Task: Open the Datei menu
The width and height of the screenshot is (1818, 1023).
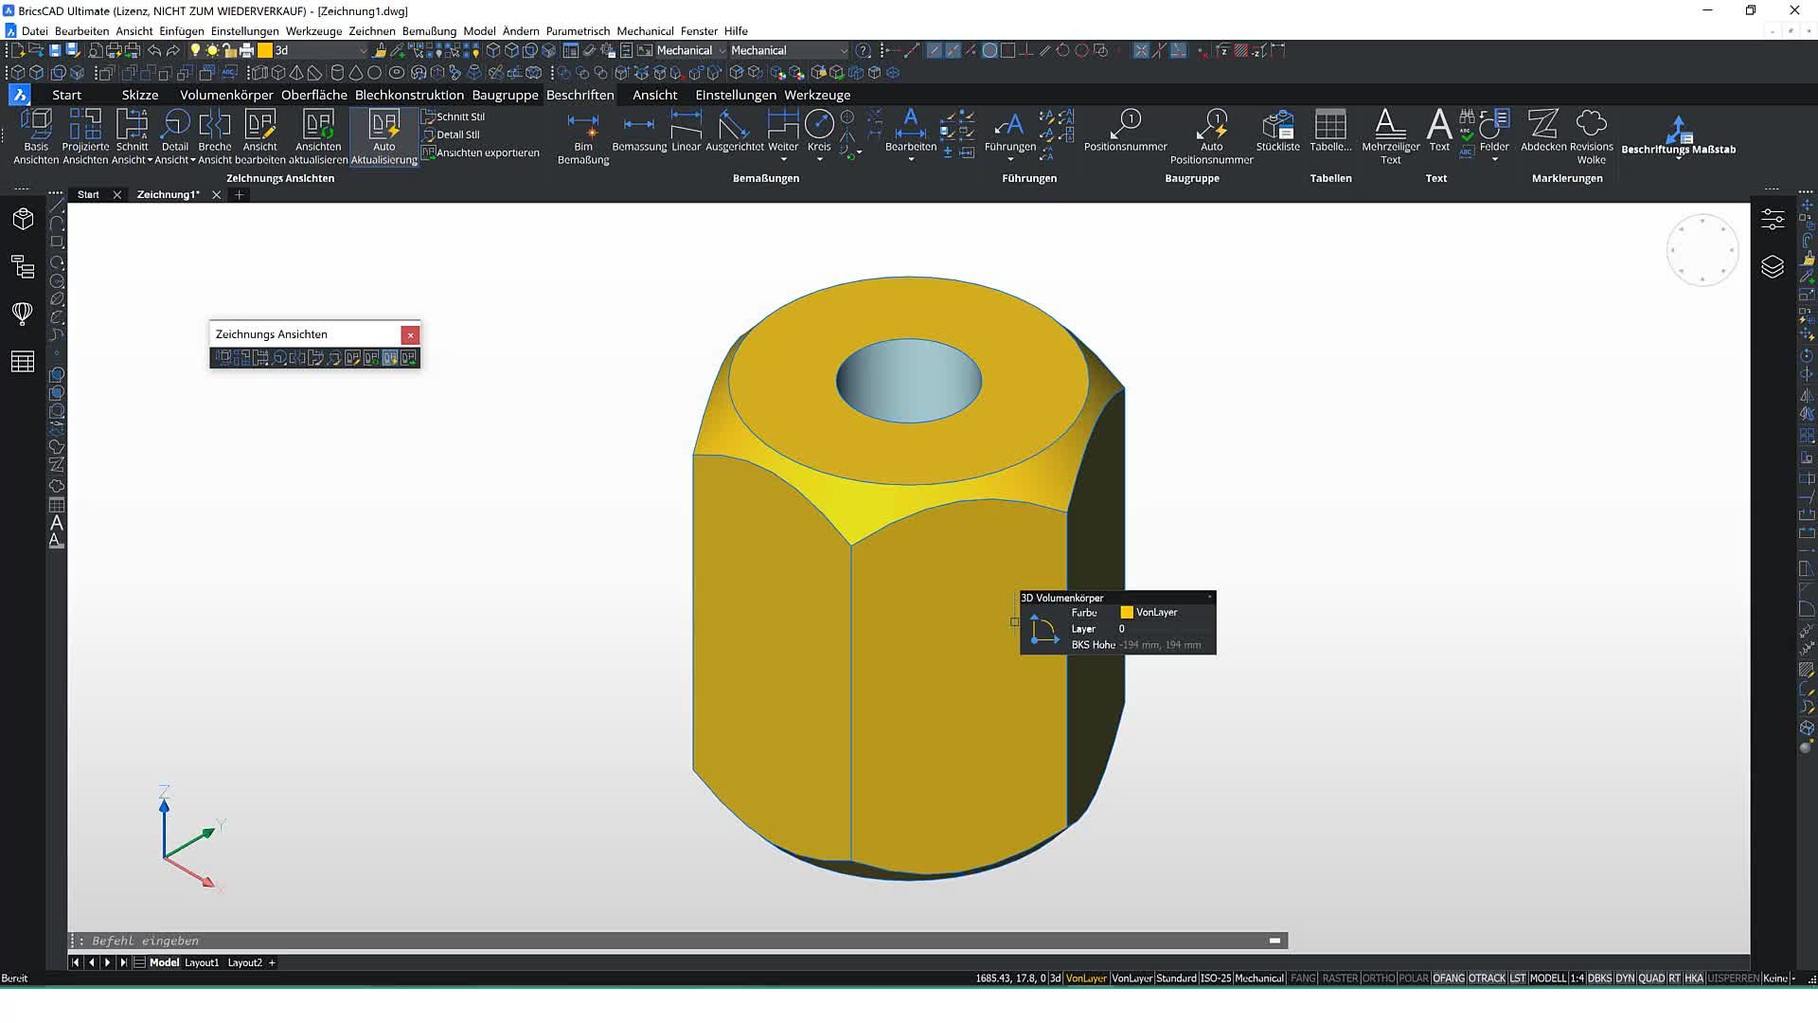Action: pos(35,31)
